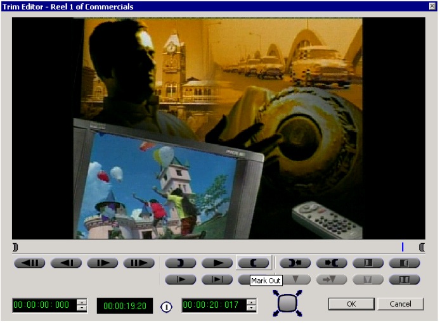The width and height of the screenshot is (440, 323).
Task: Click the button showing arrow pointing into bracket
Action: coord(332,263)
